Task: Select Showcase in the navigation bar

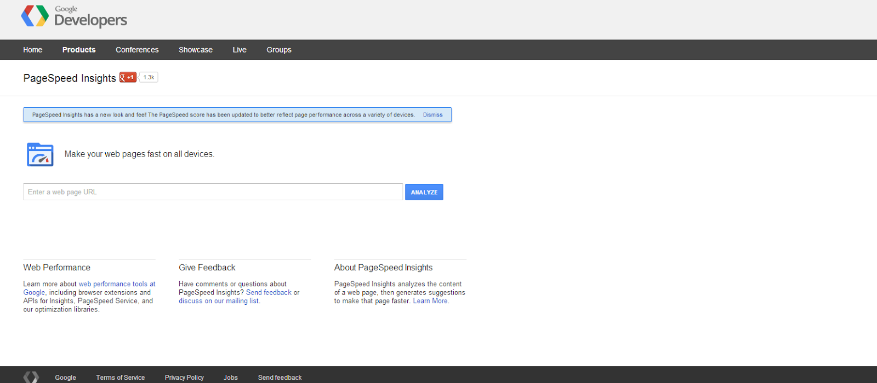Action: pos(196,50)
